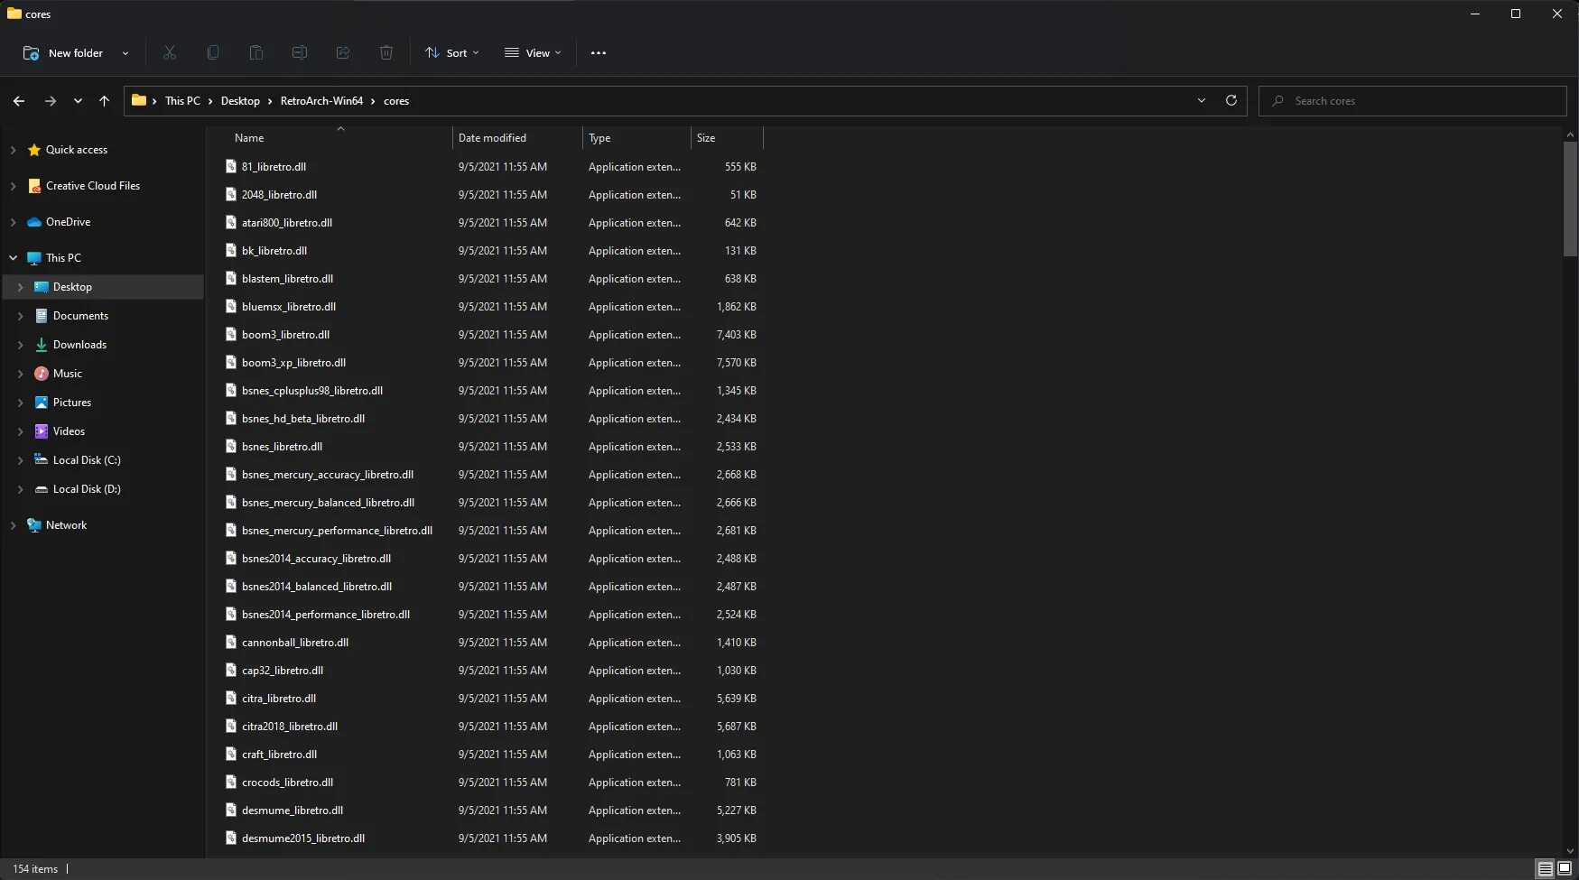Collapse the This PC tree node

pos(13,258)
